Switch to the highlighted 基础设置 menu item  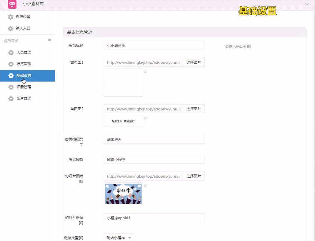coord(24,75)
